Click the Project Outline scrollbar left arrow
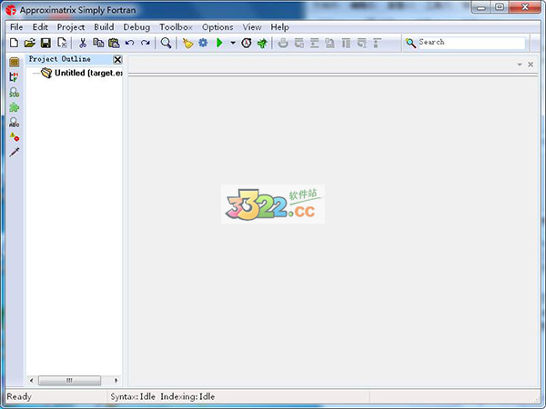 tap(31, 381)
